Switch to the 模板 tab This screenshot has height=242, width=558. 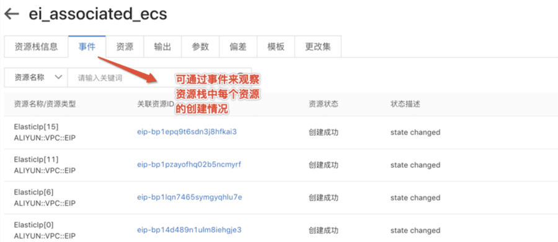pyautogui.click(x=276, y=46)
